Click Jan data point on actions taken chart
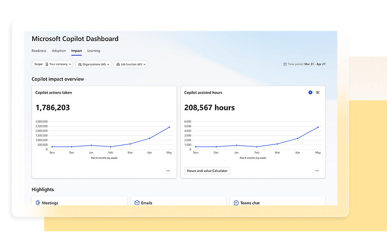Image resolution: width=387 pixels, height=248 pixels. tap(91, 145)
